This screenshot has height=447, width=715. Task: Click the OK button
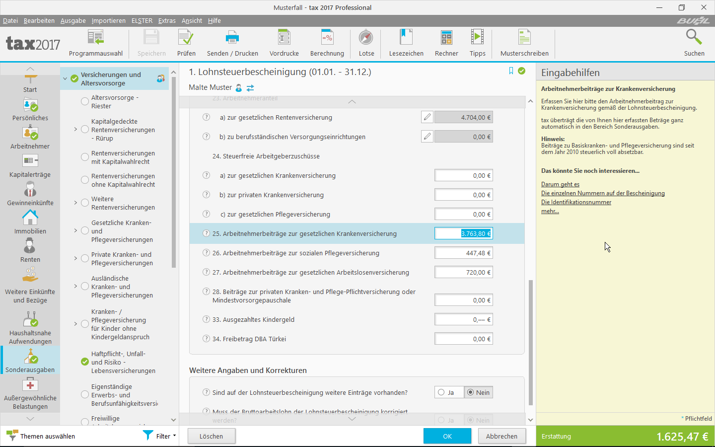(x=447, y=436)
